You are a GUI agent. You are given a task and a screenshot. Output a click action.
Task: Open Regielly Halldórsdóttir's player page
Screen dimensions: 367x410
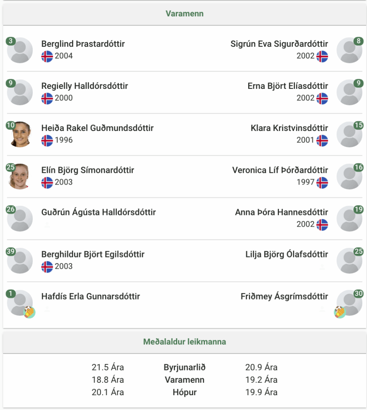[85, 86]
